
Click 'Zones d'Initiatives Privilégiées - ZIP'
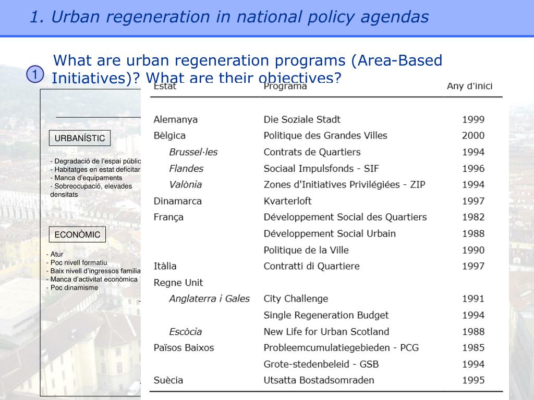[x=344, y=184]
